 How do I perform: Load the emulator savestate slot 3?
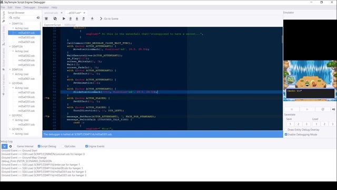(x=332, y=124)
